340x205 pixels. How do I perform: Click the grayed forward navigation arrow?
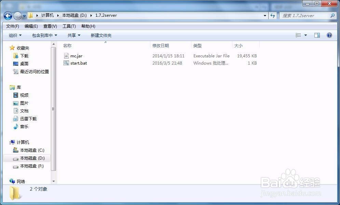(x=17, y=16)
